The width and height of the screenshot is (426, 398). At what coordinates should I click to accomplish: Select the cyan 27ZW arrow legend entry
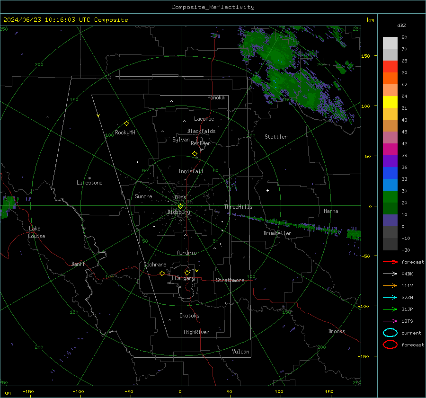[x=390, y=298]
